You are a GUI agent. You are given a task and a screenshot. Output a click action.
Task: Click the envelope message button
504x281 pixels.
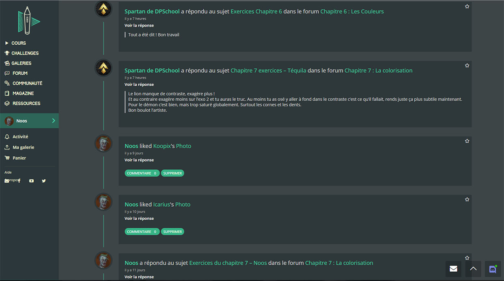(x=453, y=269)
